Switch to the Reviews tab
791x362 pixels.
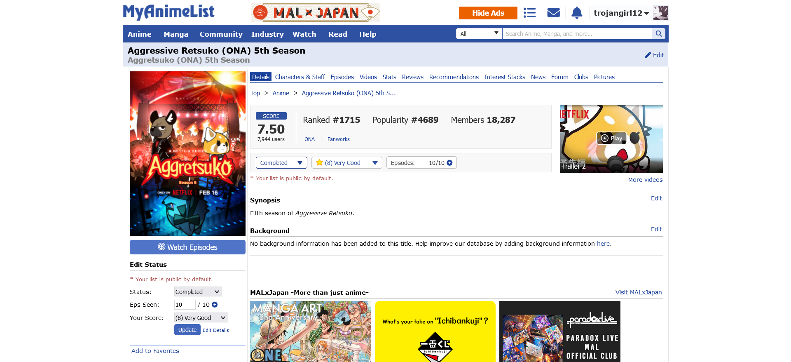(412, 77)
